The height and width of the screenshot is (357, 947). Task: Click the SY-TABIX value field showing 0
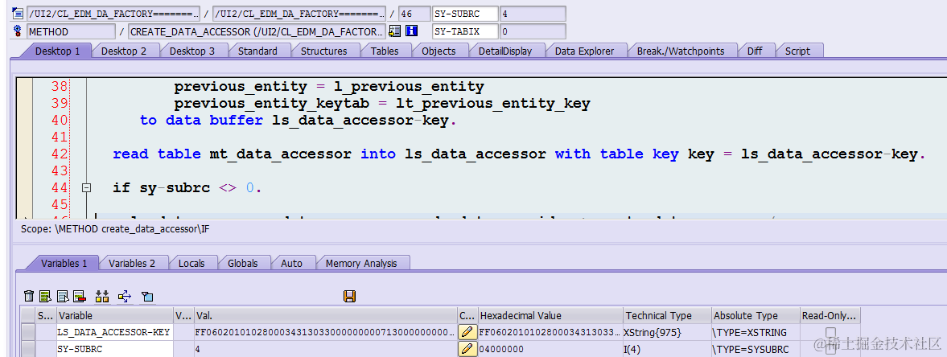pos(533,31)
